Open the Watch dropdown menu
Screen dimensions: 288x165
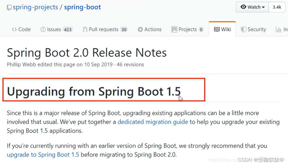tap(253, 7)
